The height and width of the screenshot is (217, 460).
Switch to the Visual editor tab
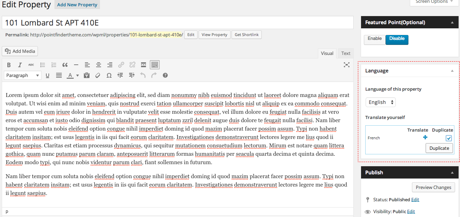pyautogui.click(x=327, y=53)
